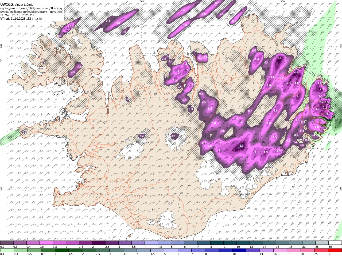Select dark teal upper swatch between 8 and 9
342x256 pixels.
tap(217, 243)
